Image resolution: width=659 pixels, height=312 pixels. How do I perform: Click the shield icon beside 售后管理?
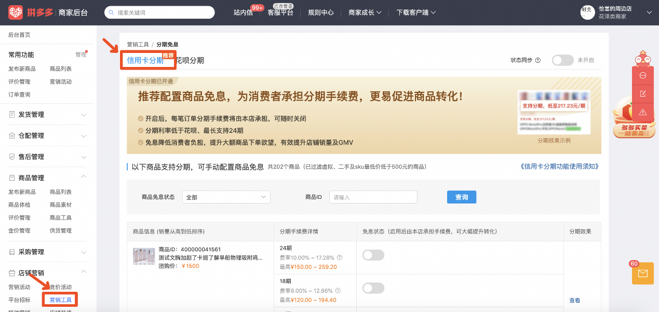pos(12,157)
